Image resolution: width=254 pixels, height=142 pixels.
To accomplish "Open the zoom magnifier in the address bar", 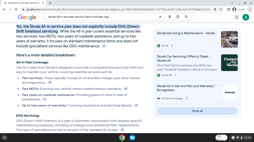I will tap(221, 10).
